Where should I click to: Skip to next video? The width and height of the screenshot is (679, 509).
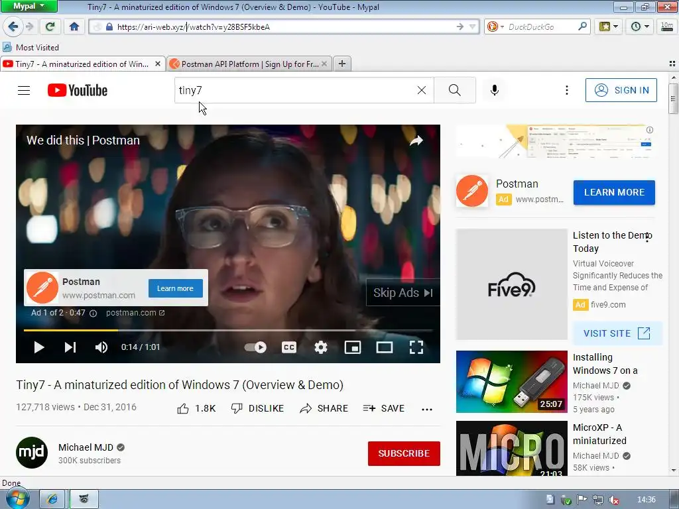pos(70,347)
